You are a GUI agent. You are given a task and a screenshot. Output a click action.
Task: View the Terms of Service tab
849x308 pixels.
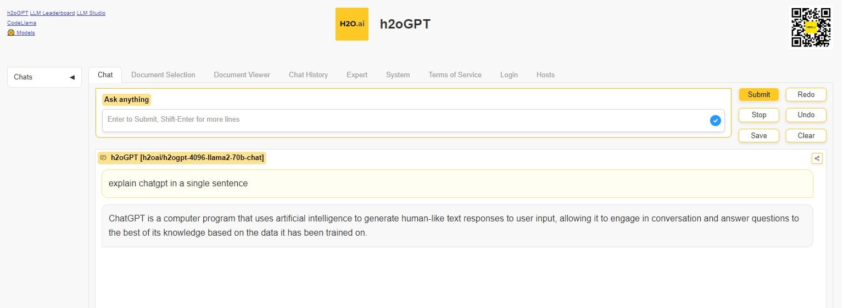tap(455, 75)
